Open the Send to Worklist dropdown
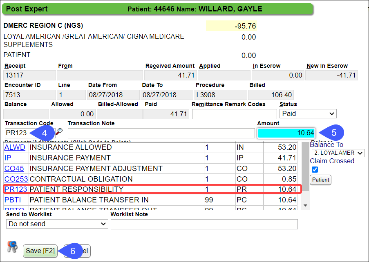369x262 pixels. tap(56, 224)
